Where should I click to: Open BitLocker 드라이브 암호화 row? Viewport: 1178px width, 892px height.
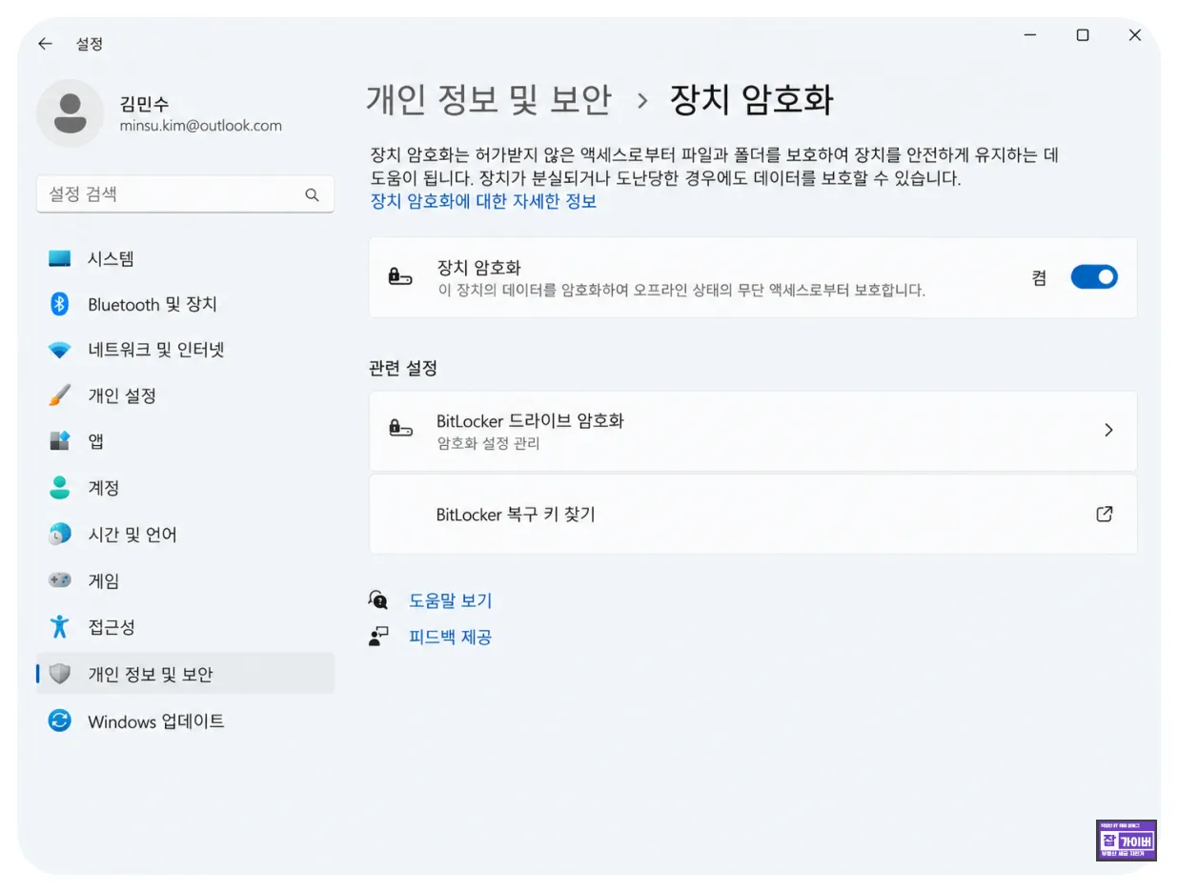coord(753,430)
